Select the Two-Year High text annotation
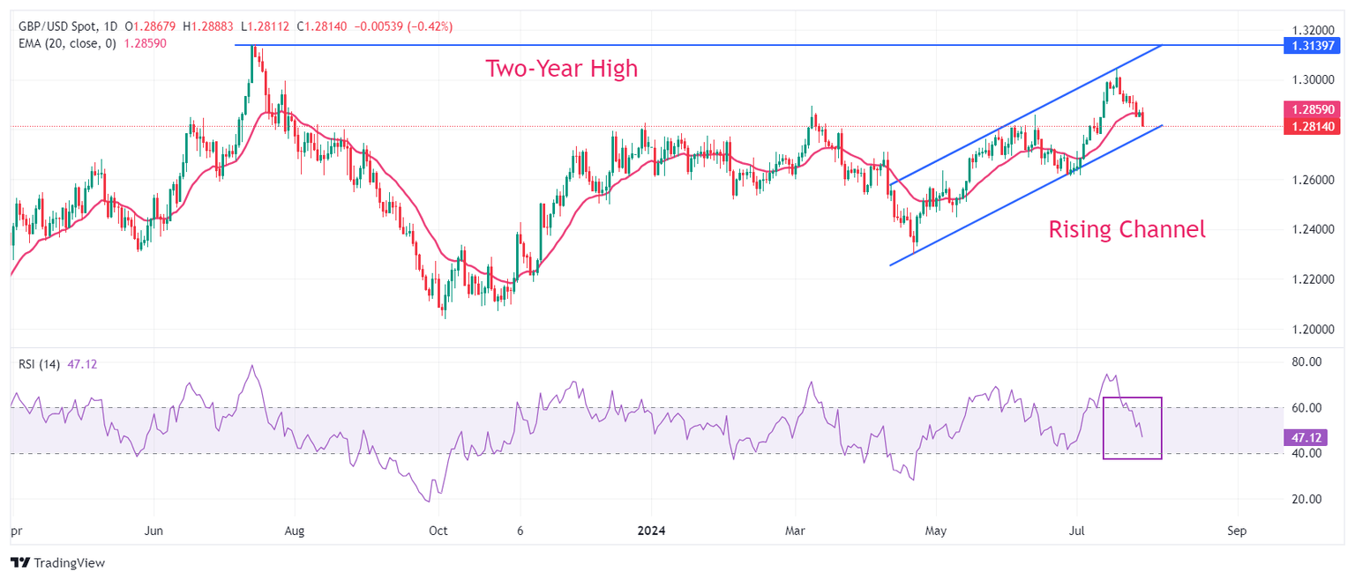 point(562,69)
